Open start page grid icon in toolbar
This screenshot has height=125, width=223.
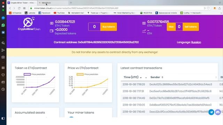[24, 8]
